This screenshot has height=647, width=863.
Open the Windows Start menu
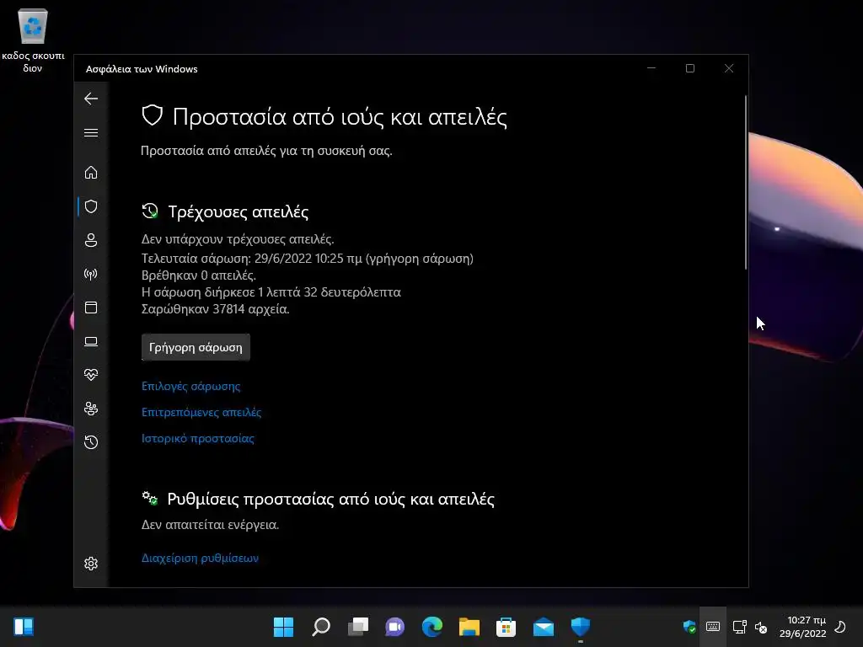pyautogui.click(x=283, y=627)
